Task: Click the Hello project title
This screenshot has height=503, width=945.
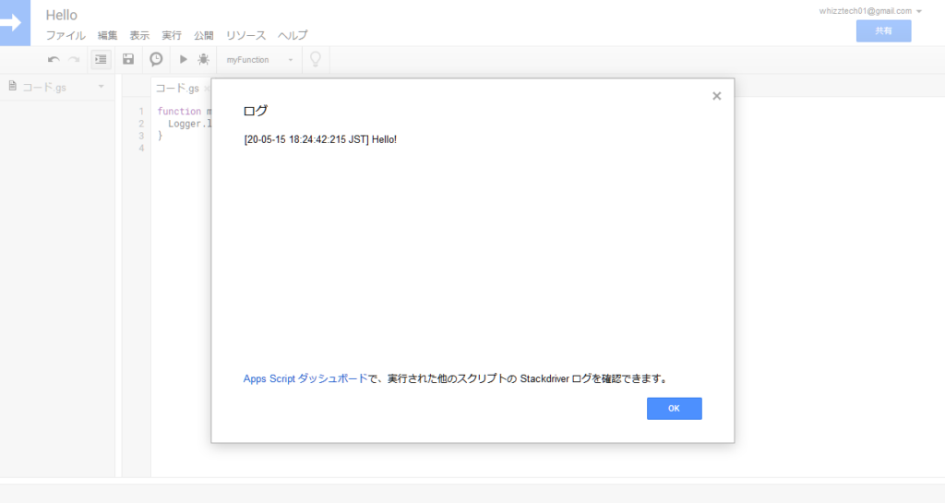Action: pos(62,15)
